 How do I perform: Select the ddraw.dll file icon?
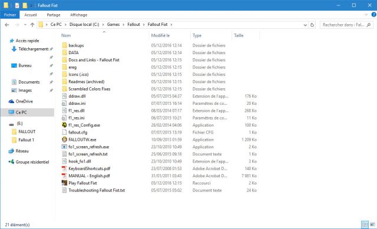tap(64, 96)
